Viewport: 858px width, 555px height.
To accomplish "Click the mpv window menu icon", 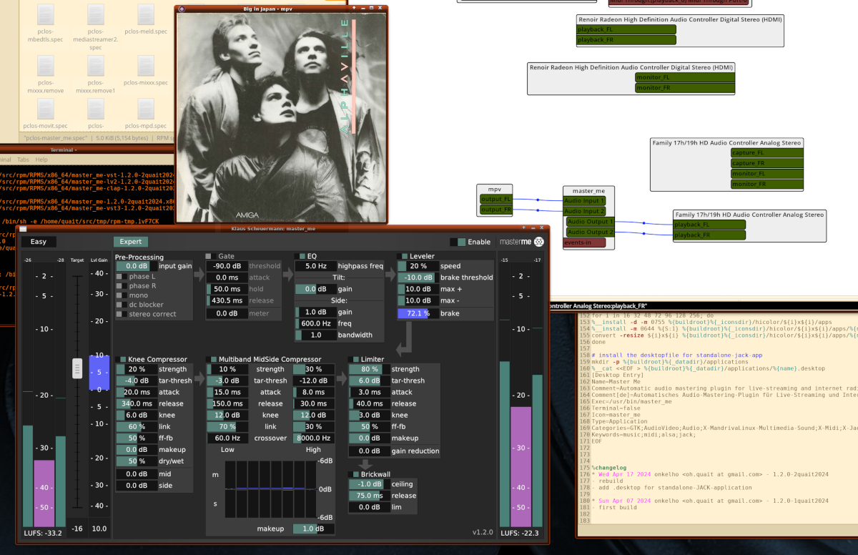I will point(182,9).
